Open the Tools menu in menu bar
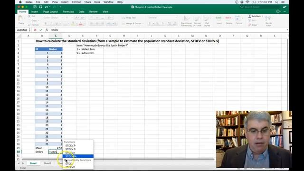The width and height of the screenshot is (304, 171). [87, 2]
